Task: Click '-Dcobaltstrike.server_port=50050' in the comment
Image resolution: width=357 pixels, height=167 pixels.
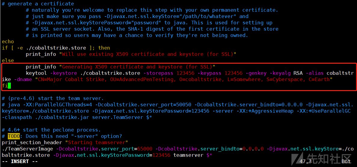Action: click(x=143, y=105)
